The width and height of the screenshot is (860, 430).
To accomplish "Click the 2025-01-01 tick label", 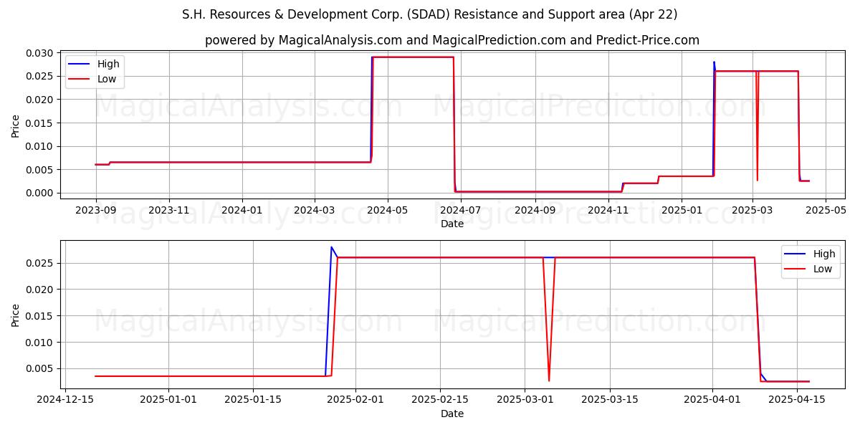I will (169, 400).
